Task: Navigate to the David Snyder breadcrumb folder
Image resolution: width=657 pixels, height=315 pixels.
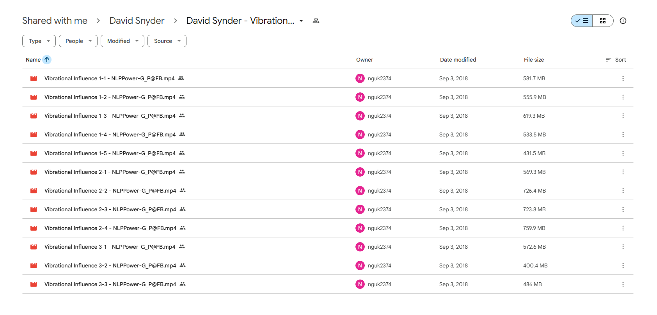Action: point(137,21)
